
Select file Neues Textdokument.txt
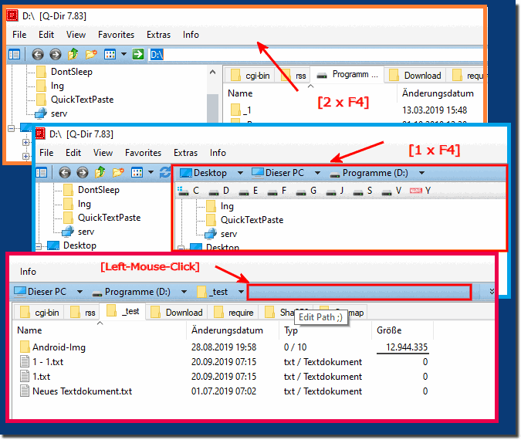coord(76,391)
